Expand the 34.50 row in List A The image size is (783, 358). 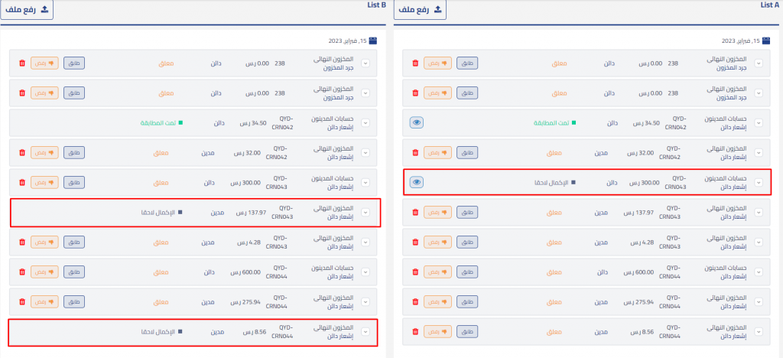tap(759, 123)
